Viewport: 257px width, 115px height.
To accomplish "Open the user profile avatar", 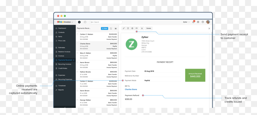I will click(208, 22).
